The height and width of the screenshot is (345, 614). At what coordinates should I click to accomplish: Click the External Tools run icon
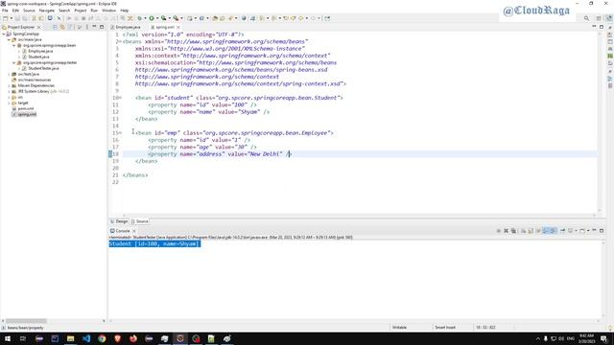click(176, 18)
